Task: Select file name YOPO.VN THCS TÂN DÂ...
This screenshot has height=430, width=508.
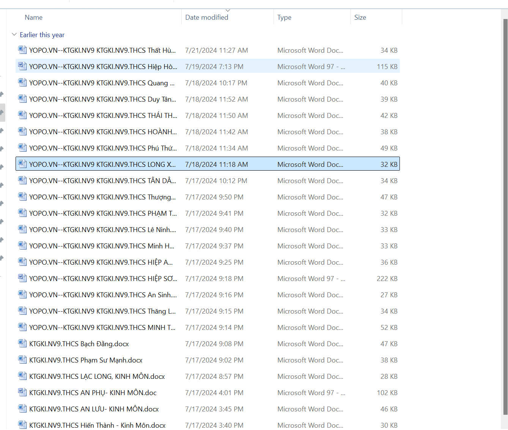Action: (x=103, y=181)
